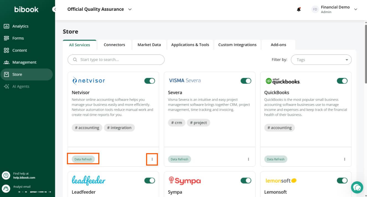Open the Management people icon

click(x=6, y=62)
